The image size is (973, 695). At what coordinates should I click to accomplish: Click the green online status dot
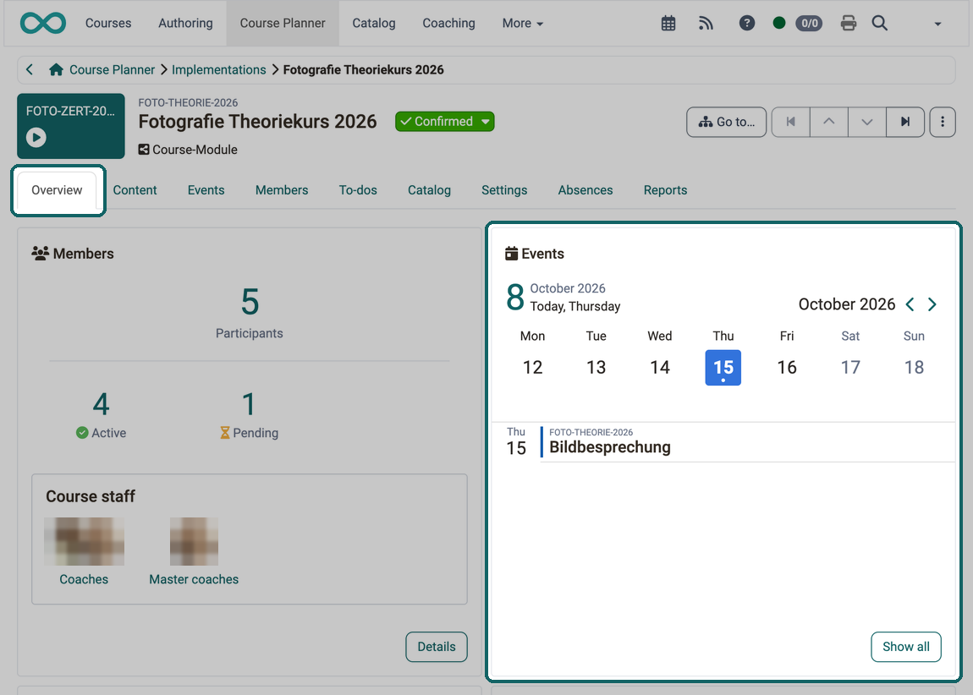(778, 23)
